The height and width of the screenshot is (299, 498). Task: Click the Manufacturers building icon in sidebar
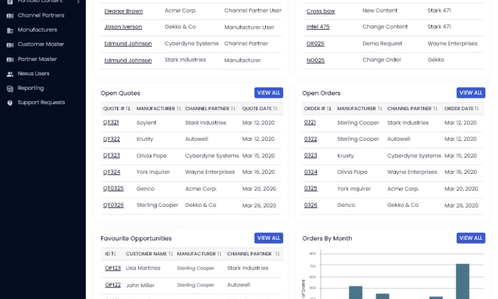(x=10, y=30)
